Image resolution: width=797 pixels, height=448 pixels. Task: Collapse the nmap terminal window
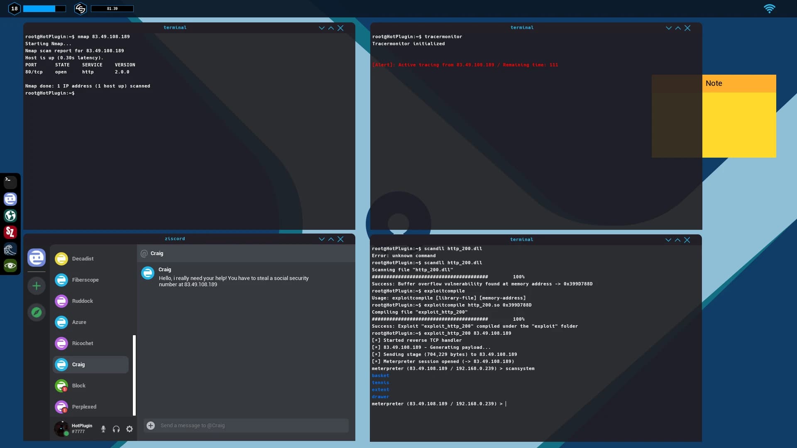(x=321, y=28)
